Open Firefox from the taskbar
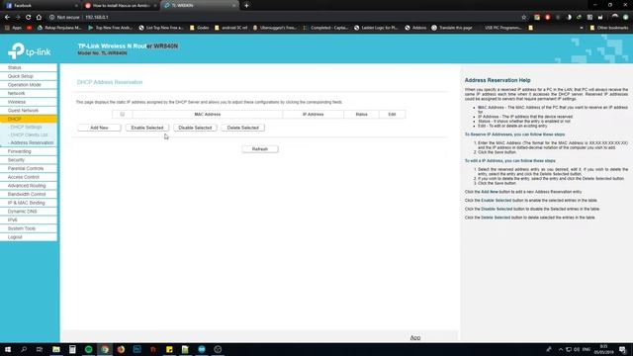The image size is (633, 356). pos(121,349)
